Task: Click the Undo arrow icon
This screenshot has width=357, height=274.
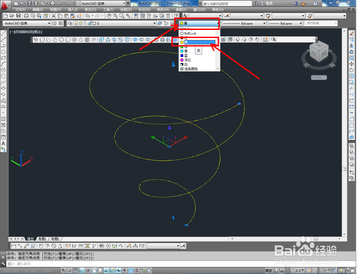Action: (88, 16)
